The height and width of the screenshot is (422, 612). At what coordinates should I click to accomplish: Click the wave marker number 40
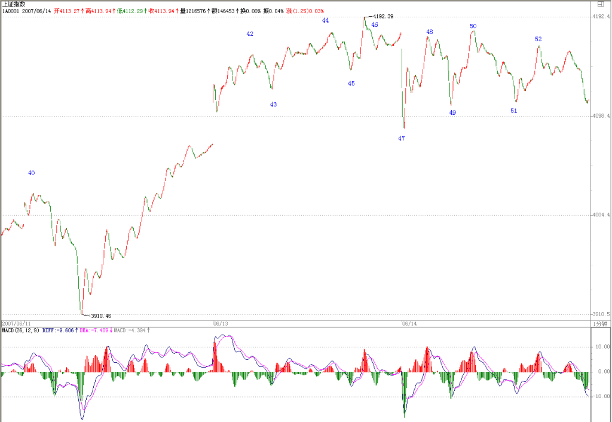pyautogui.click(x=31, y=173)
